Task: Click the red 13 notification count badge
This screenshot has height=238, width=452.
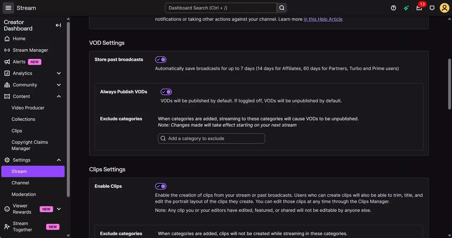Action: [422, 4]
